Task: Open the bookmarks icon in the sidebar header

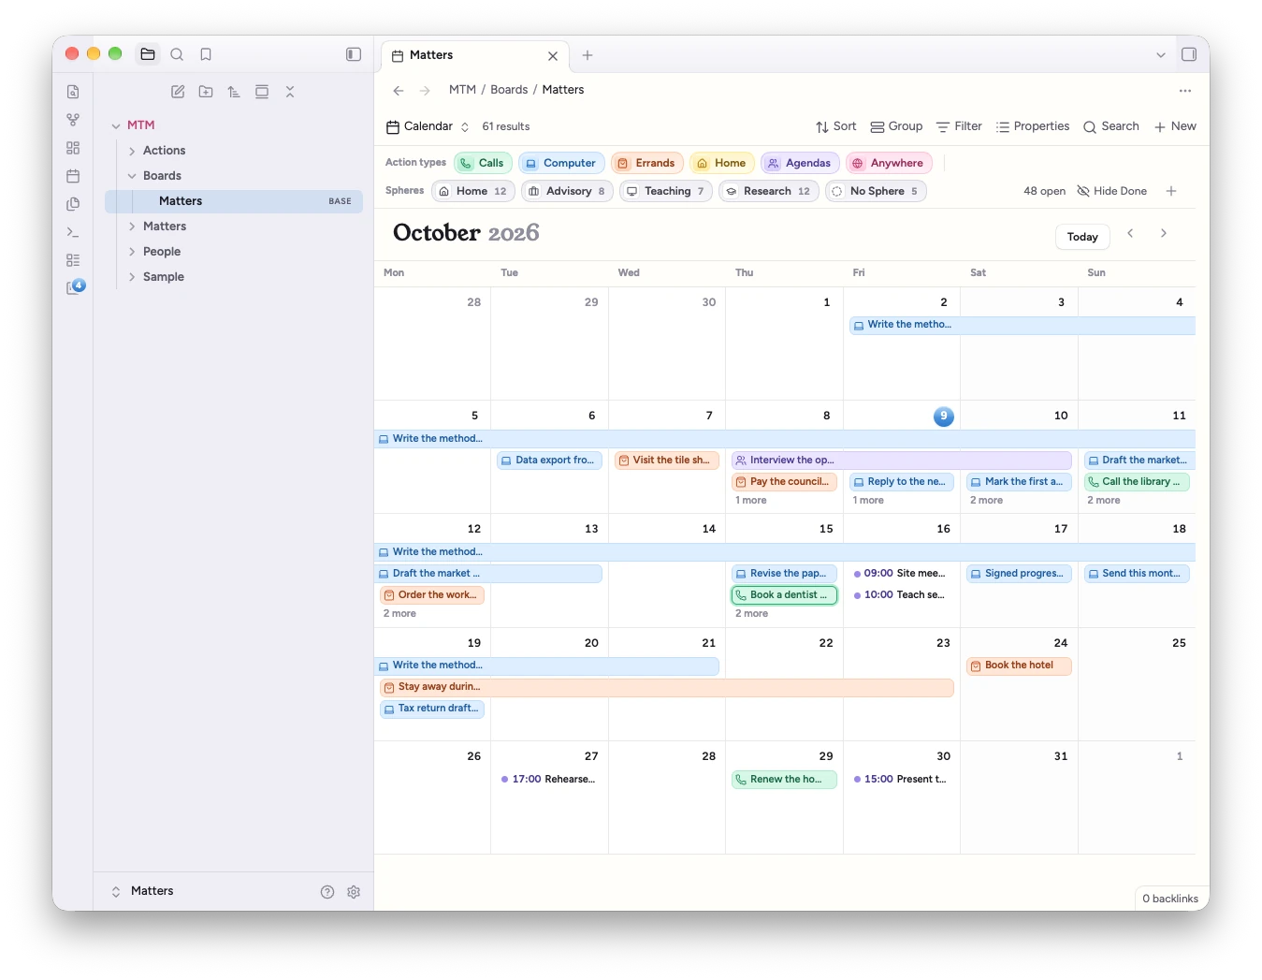Action: (206, 54)
